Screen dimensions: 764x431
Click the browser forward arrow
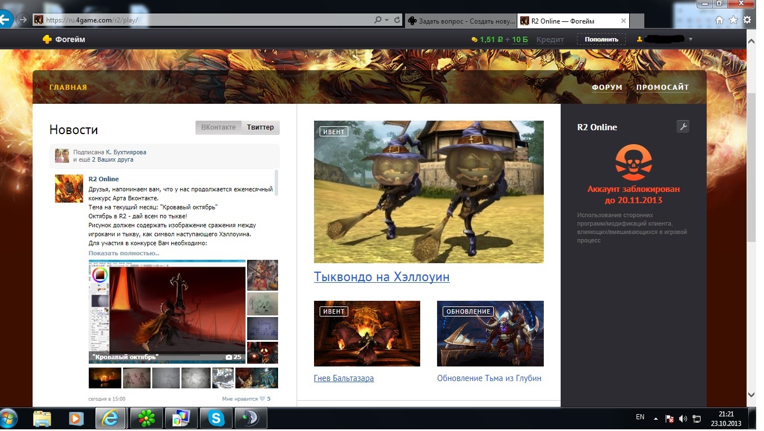click(x=22, y=20)
